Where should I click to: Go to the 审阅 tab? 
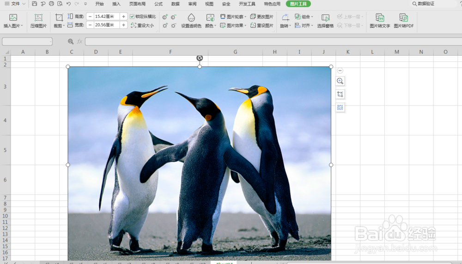pos(192,4)
